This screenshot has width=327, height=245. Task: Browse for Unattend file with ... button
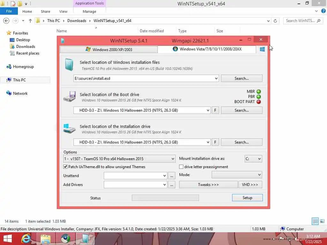point(171,176)
